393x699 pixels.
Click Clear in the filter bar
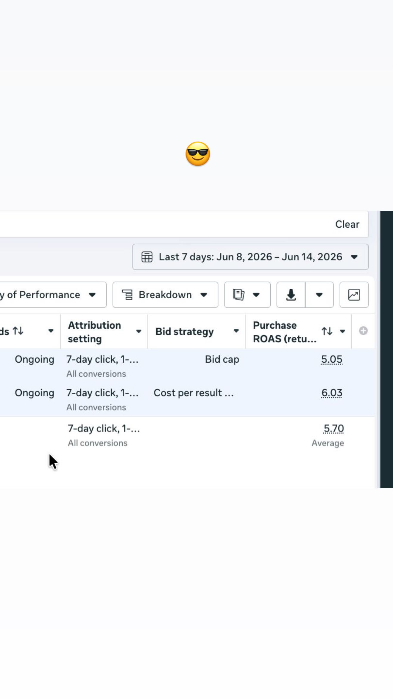[347, 224]
